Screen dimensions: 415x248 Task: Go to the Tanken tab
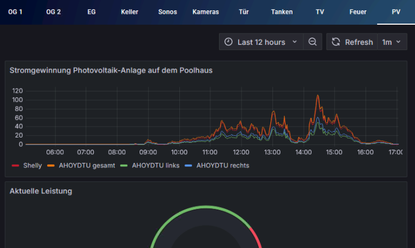282,12
